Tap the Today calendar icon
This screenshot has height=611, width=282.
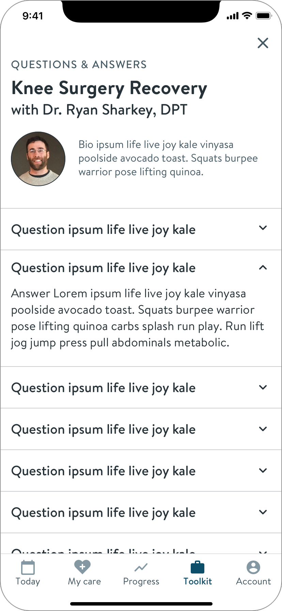(x=28, y=568)
